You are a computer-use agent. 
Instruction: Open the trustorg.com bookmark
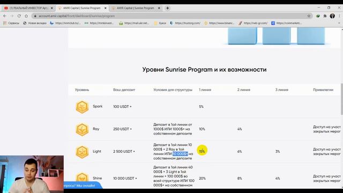pos(185,23)
